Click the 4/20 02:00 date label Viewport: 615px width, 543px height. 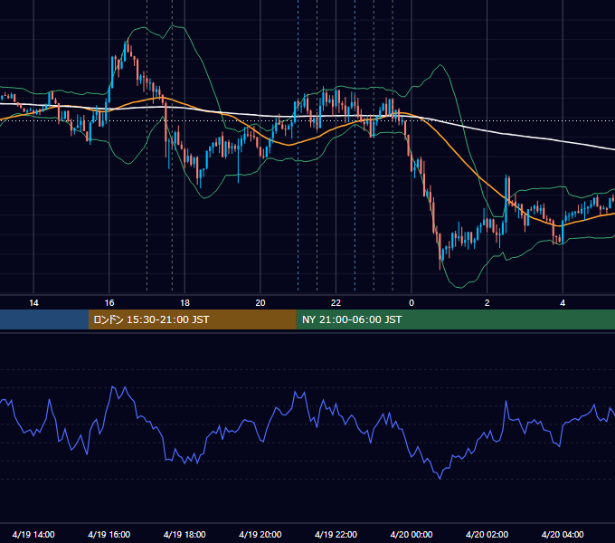pos(487,534)
